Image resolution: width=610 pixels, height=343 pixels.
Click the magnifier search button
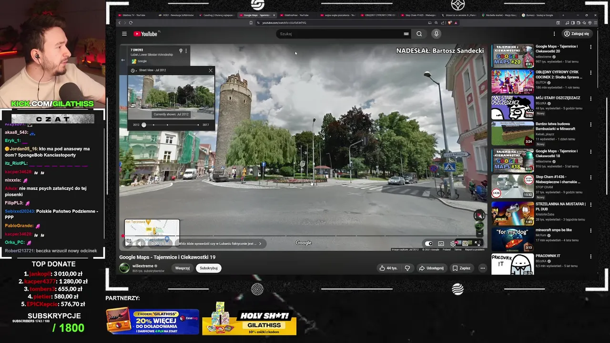click(x=419, y=34)
